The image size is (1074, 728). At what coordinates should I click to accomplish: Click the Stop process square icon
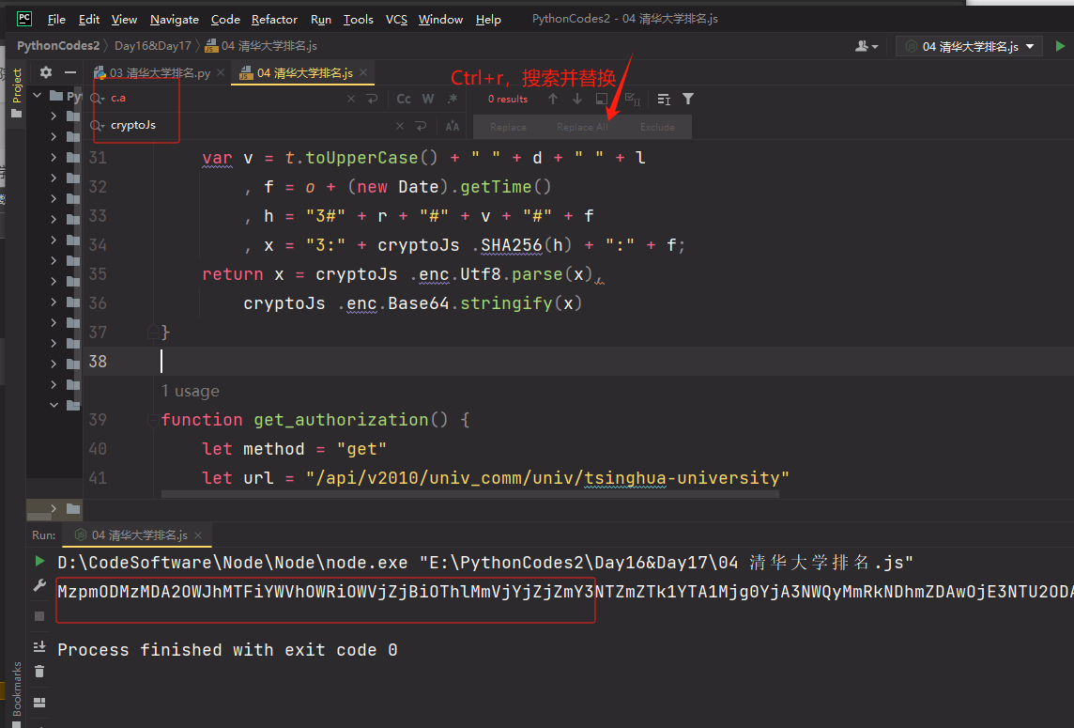(39, 616)
